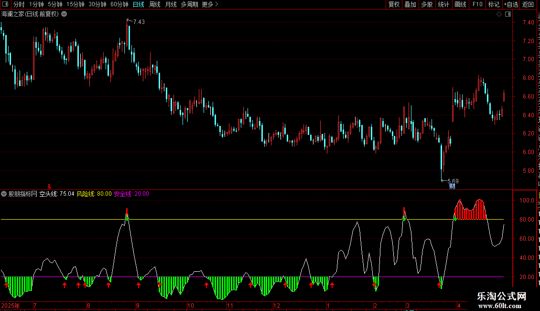The height and width of the screenshot is (311, 540).
Task: Click the 风险线: 80.00 label
Action: [94, 194]
